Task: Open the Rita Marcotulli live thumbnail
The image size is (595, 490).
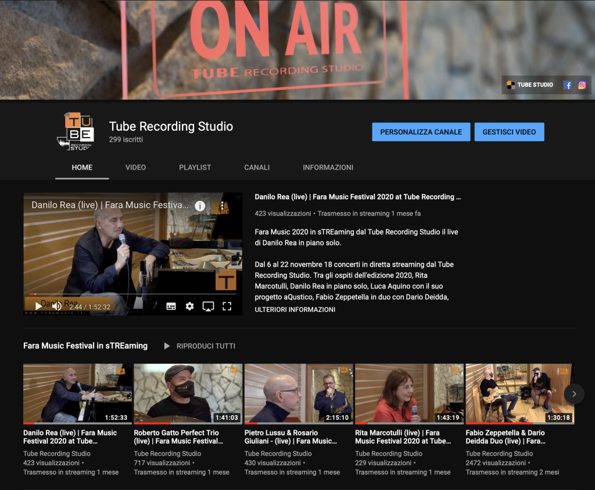Action: 410,394
